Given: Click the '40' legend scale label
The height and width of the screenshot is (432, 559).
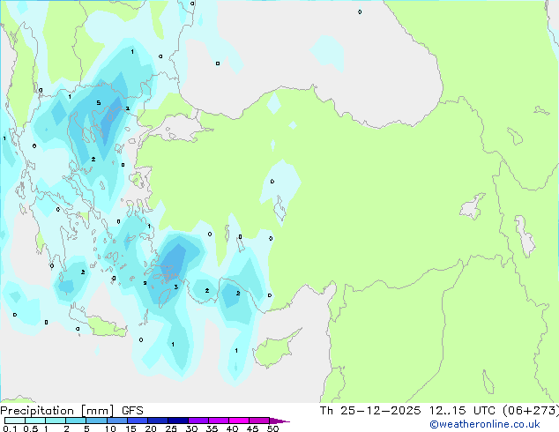Looking at the screenshot, I should 232,428.
